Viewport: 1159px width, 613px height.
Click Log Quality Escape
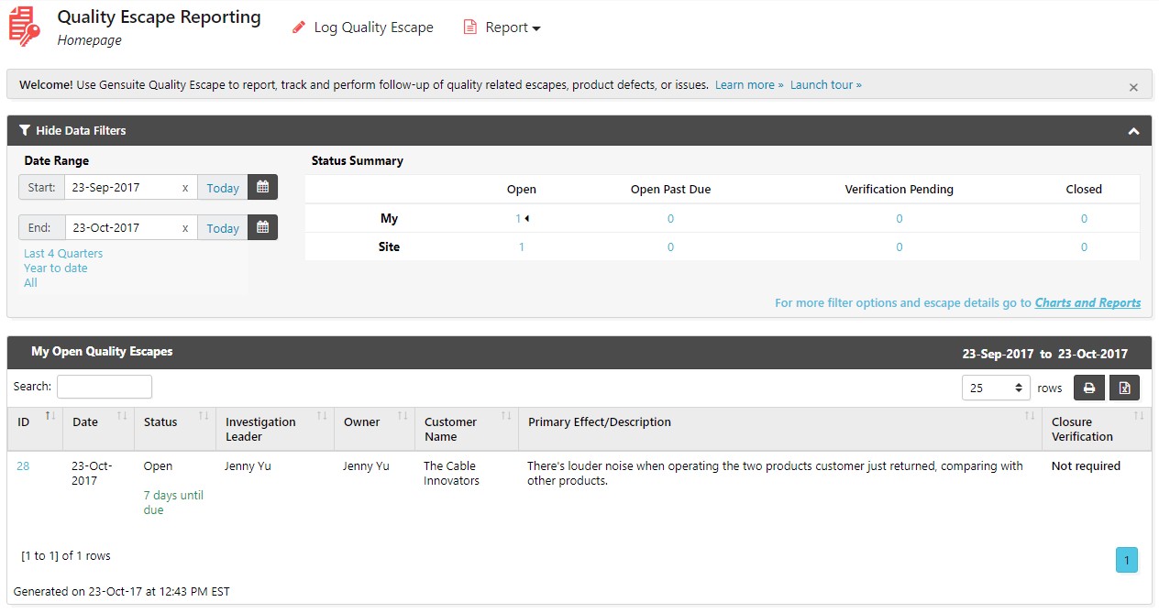coord(363,27)
